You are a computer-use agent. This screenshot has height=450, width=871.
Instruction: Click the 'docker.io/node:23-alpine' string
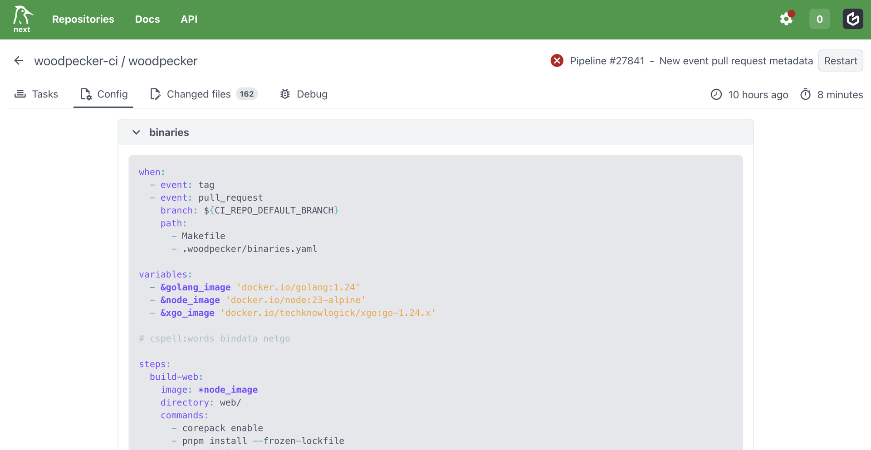click(x=296, y=300)
